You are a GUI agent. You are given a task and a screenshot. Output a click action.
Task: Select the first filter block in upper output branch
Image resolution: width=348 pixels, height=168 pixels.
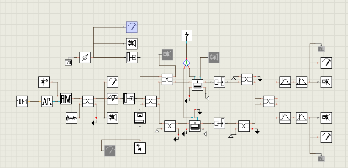tap(285, 82)
